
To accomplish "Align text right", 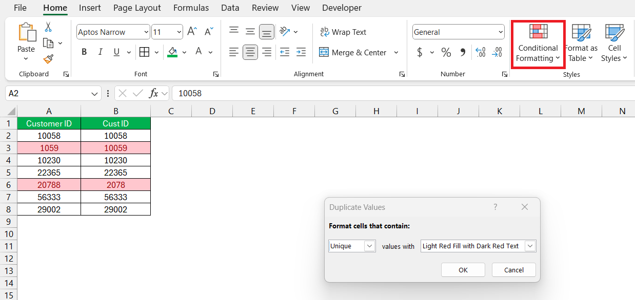I will (x=266, y=52).
